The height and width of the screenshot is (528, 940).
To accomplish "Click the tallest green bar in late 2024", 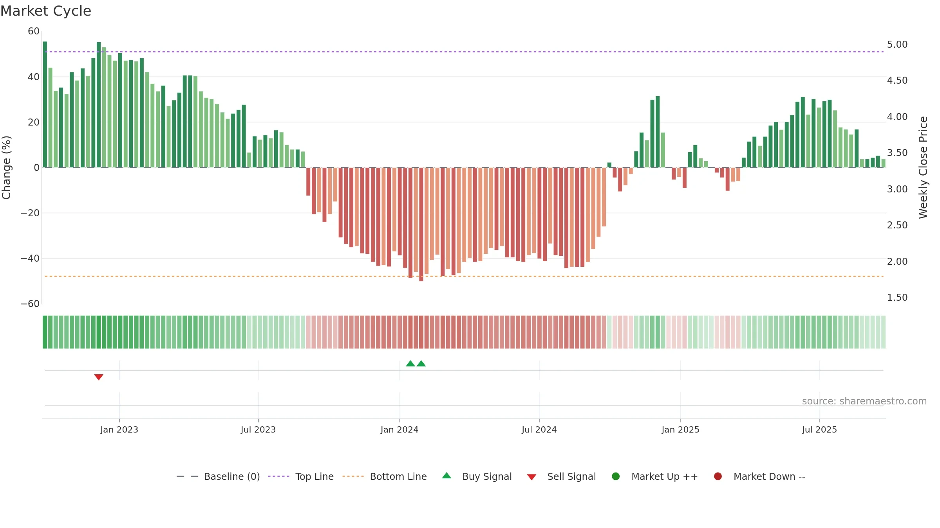I will tap(658, 132).
